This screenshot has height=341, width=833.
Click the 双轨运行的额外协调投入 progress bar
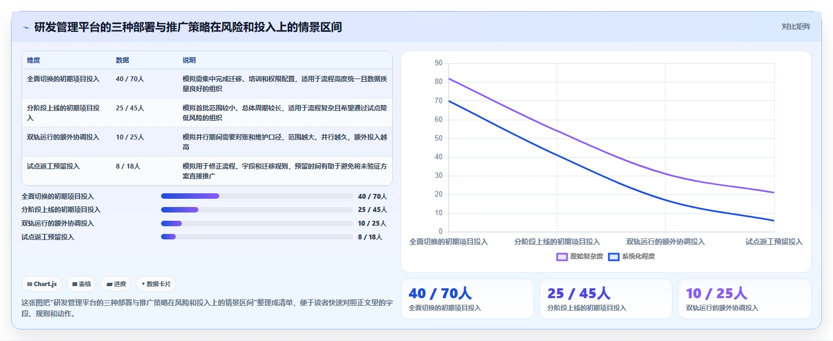click(x=257, y=223)
